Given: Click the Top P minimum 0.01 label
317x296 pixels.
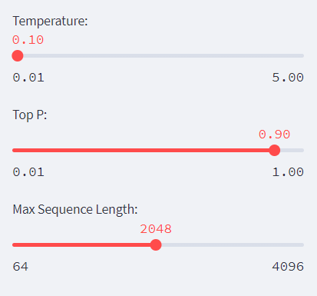Looking at the screenshot, I should 28,172.
